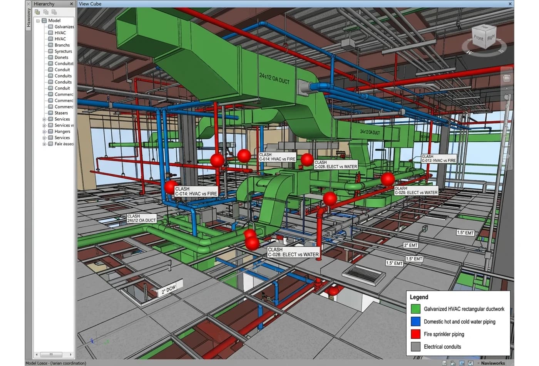Viewport: 539px width, 366px height.
Task: Close the Hierarchy panel
Action: point(72,4)
